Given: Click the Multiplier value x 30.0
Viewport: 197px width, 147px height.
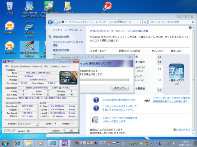Looking at the screenshot, I should pyautogui.click(x=27, y=109).
